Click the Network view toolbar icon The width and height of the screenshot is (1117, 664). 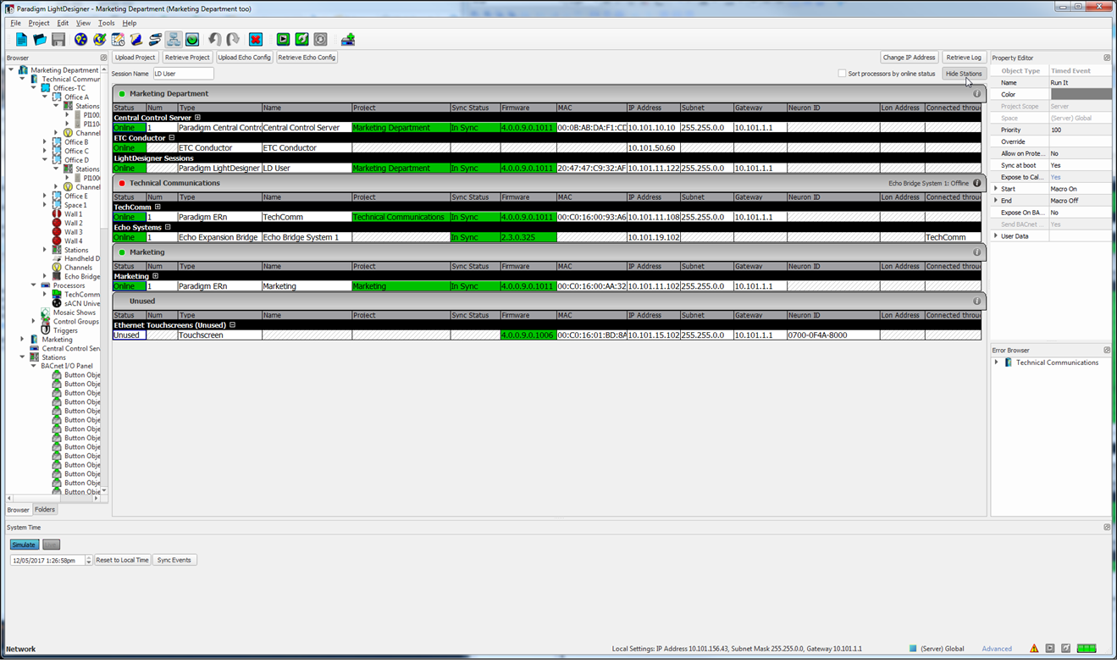click(174, 39)
